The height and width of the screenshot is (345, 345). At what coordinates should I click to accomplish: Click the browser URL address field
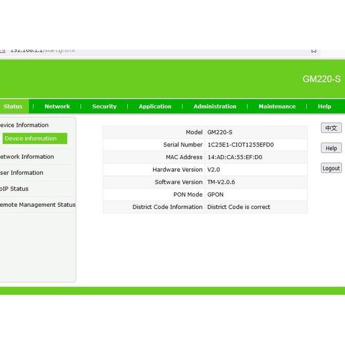[154, 51]
